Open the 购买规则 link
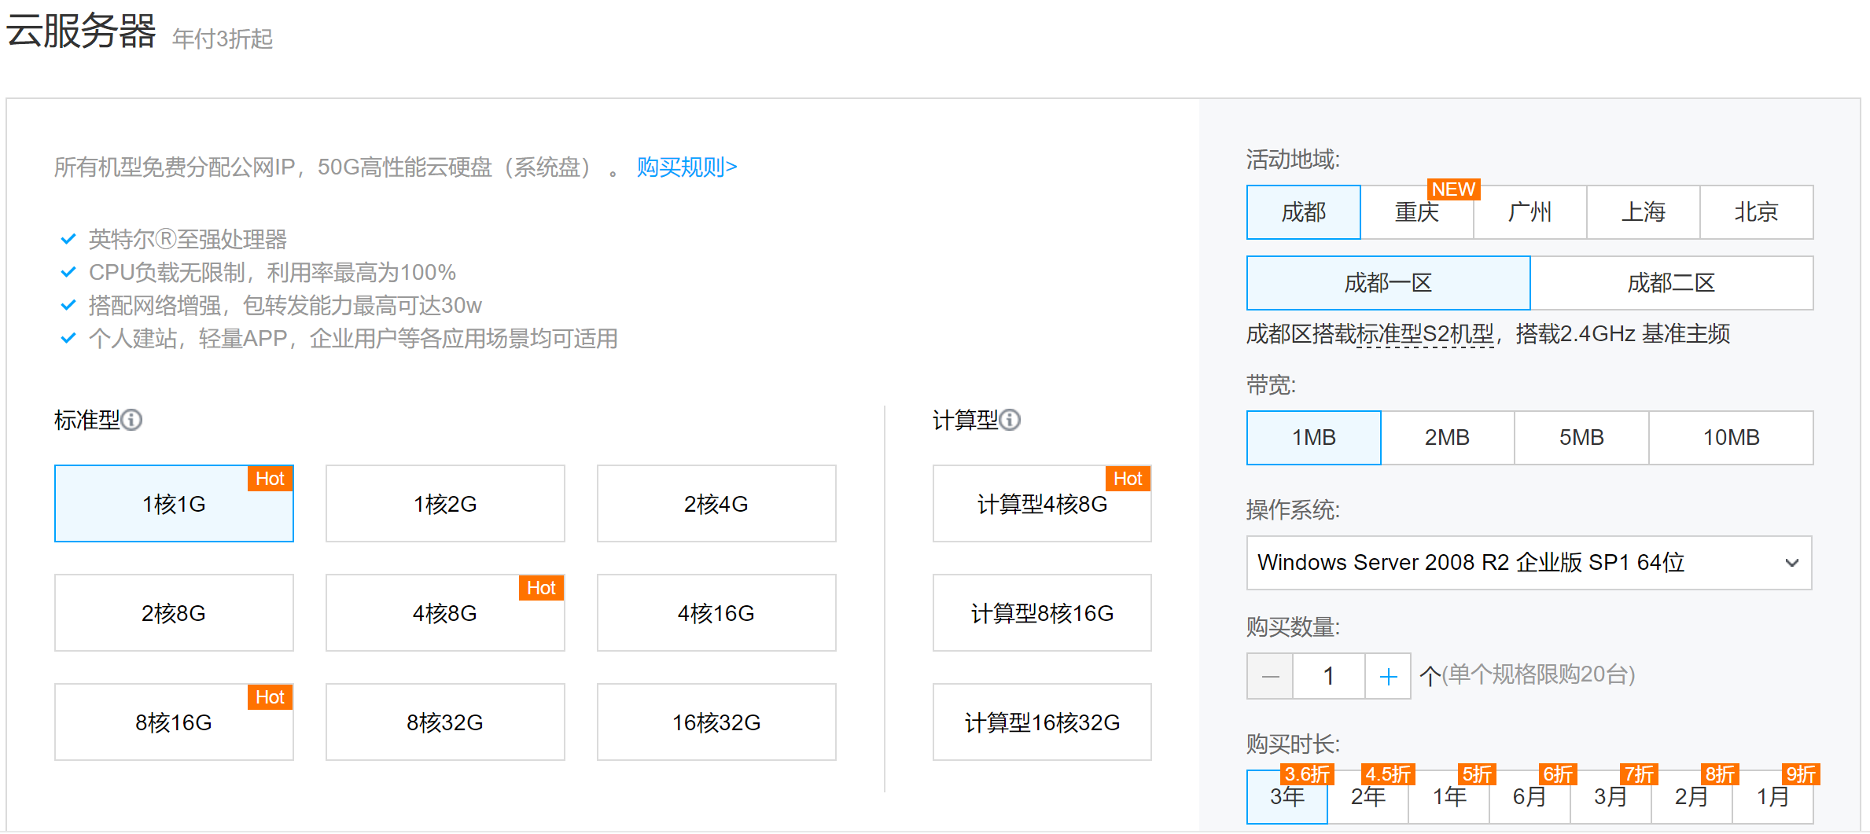1870x834 pixels. (x=687, y=167)
